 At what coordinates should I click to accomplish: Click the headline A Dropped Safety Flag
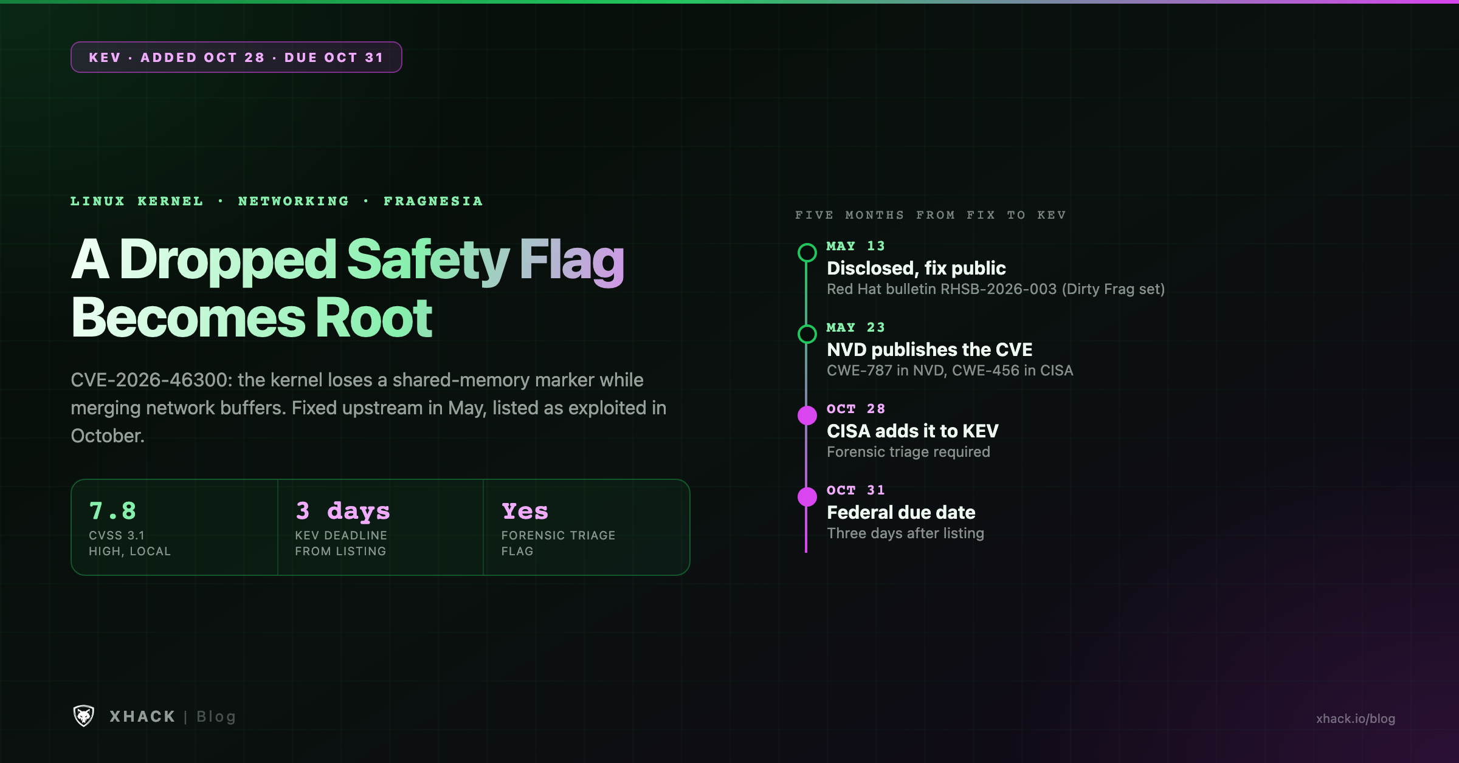(x=348, y=260)
